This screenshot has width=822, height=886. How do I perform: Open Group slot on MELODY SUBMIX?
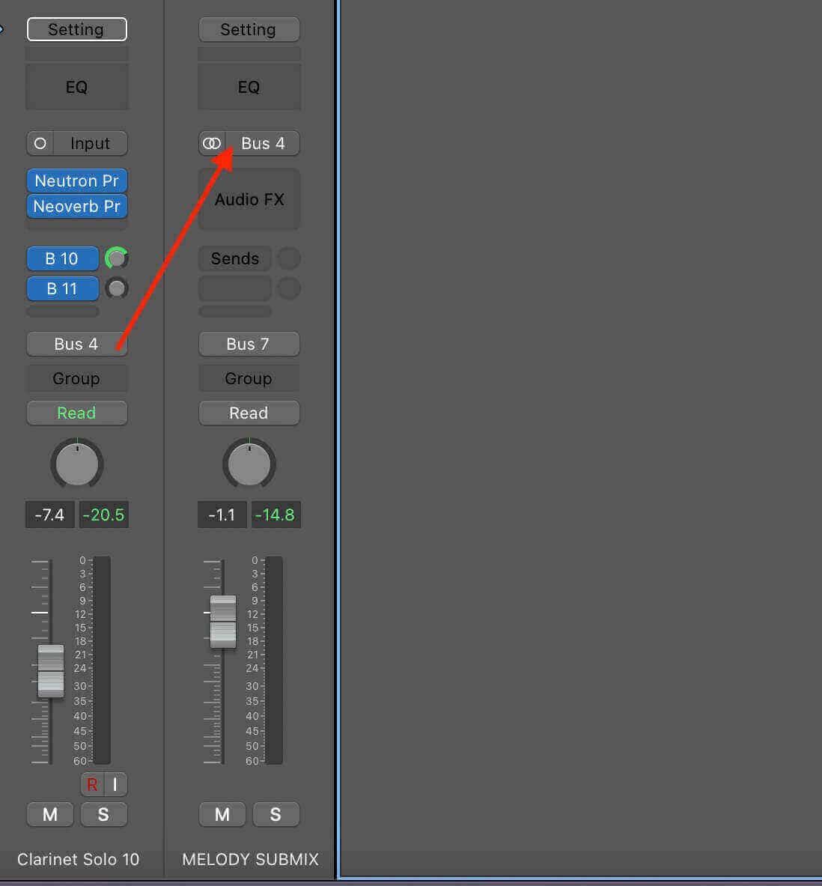249,378
